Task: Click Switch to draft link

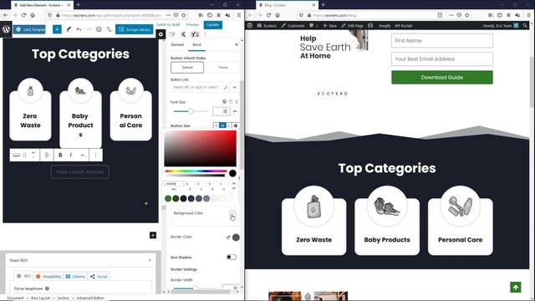Action: pos(168,25)
